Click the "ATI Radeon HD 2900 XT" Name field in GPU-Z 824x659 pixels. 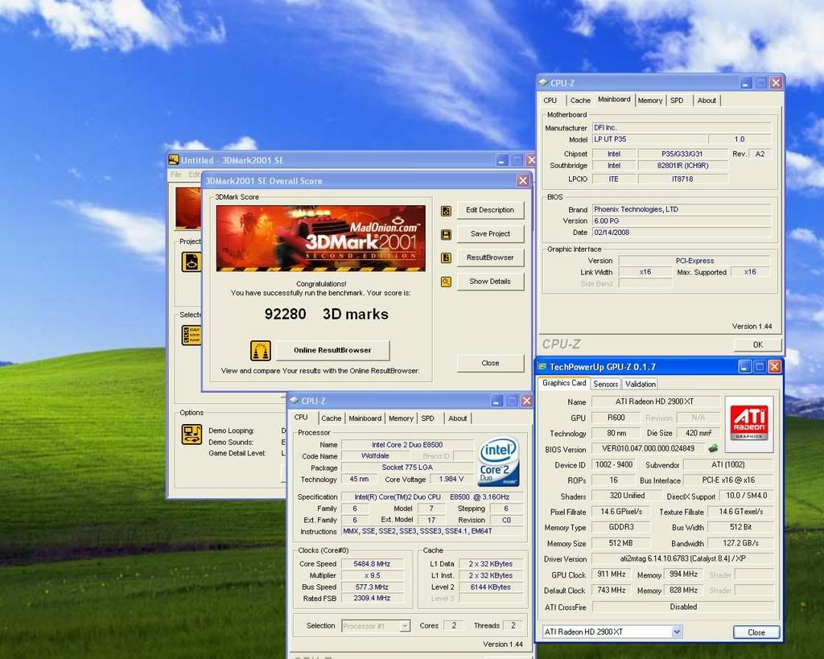pos(655,402)
